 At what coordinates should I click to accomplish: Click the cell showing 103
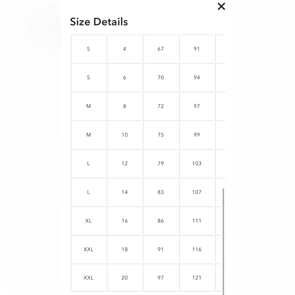(x=197, y=163)
